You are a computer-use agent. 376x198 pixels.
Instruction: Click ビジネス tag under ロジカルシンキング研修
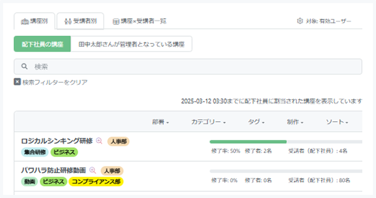[x=64, y=152]
